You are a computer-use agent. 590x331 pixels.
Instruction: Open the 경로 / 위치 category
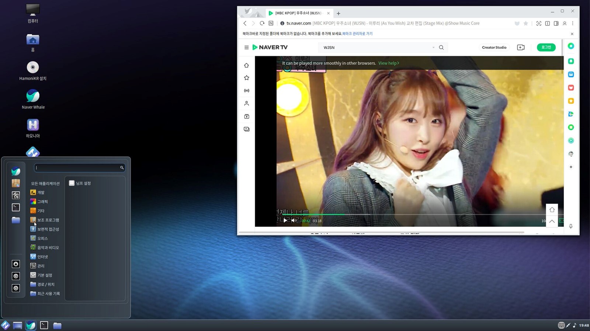[42, 284]
